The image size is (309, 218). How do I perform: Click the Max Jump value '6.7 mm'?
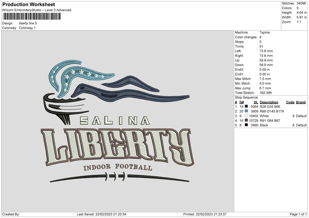coord(265,88)
